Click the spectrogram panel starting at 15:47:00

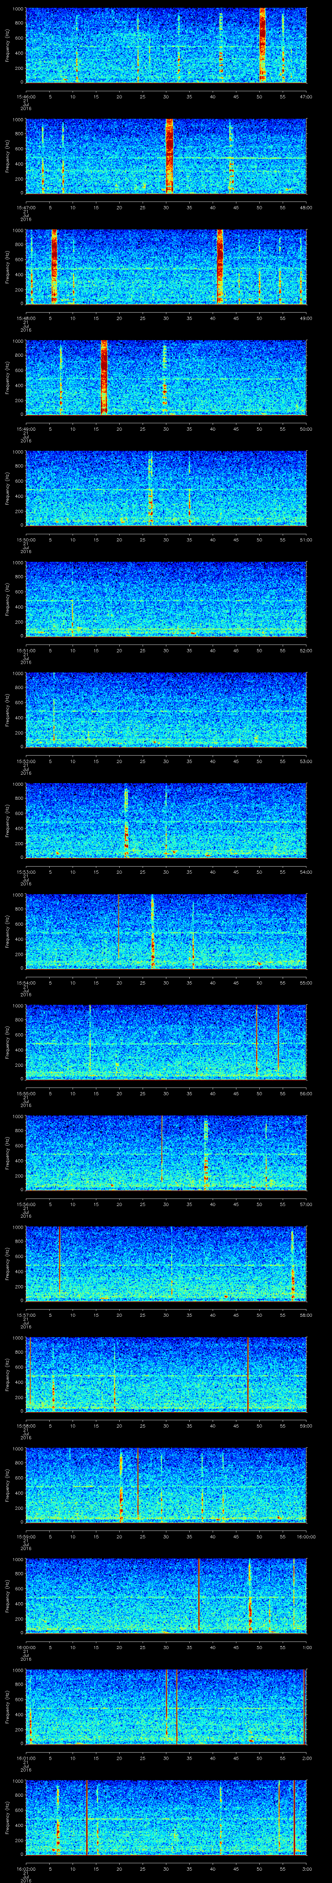click(166, 156)
